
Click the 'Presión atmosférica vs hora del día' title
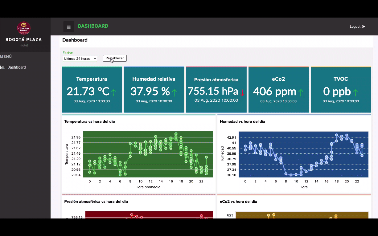tap(96, 201)
